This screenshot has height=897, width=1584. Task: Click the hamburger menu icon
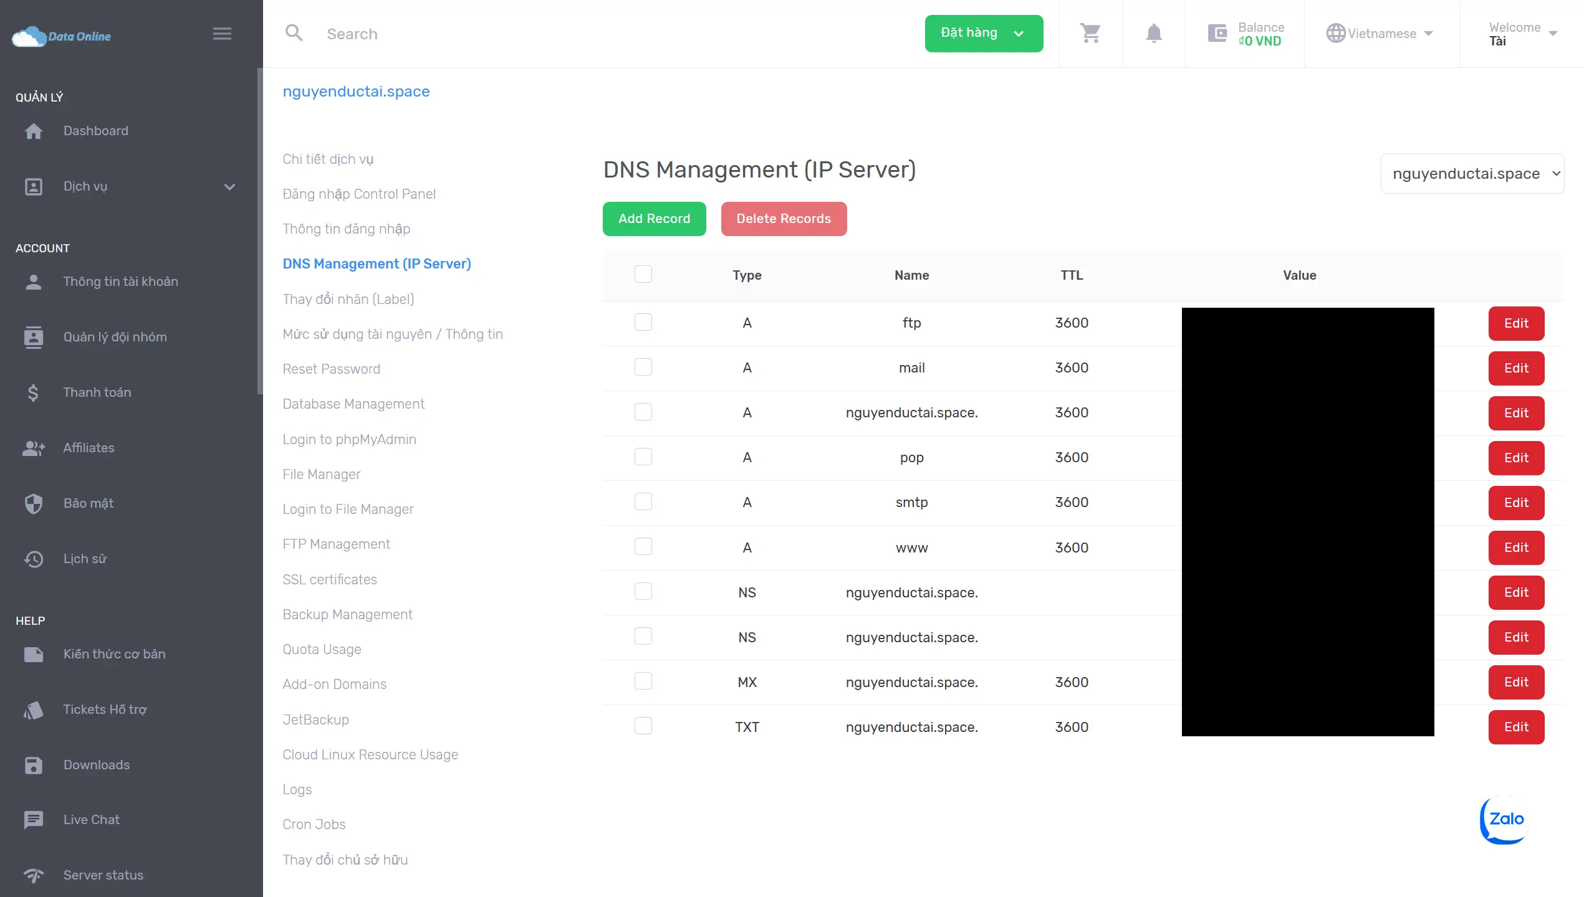(222, 34)
